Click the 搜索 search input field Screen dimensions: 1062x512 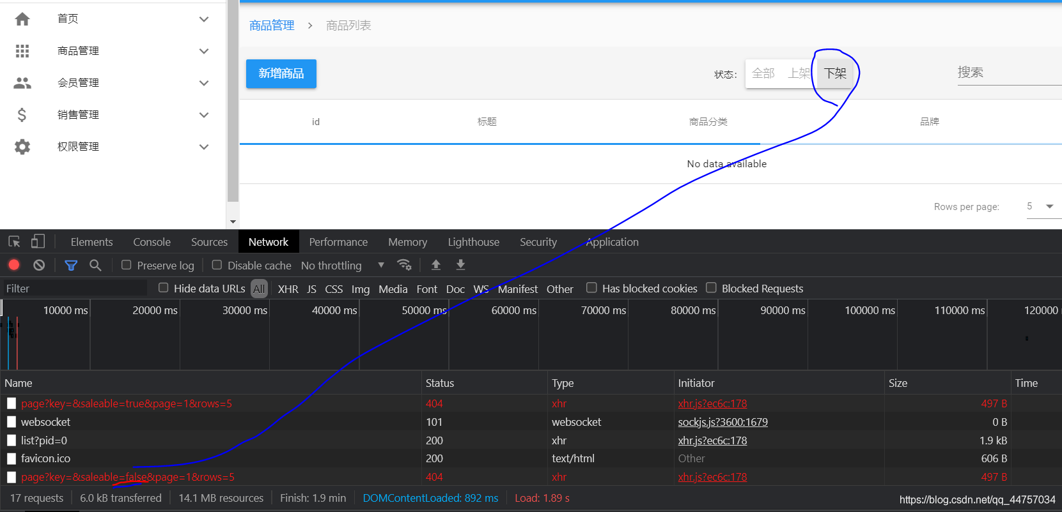1009,73
